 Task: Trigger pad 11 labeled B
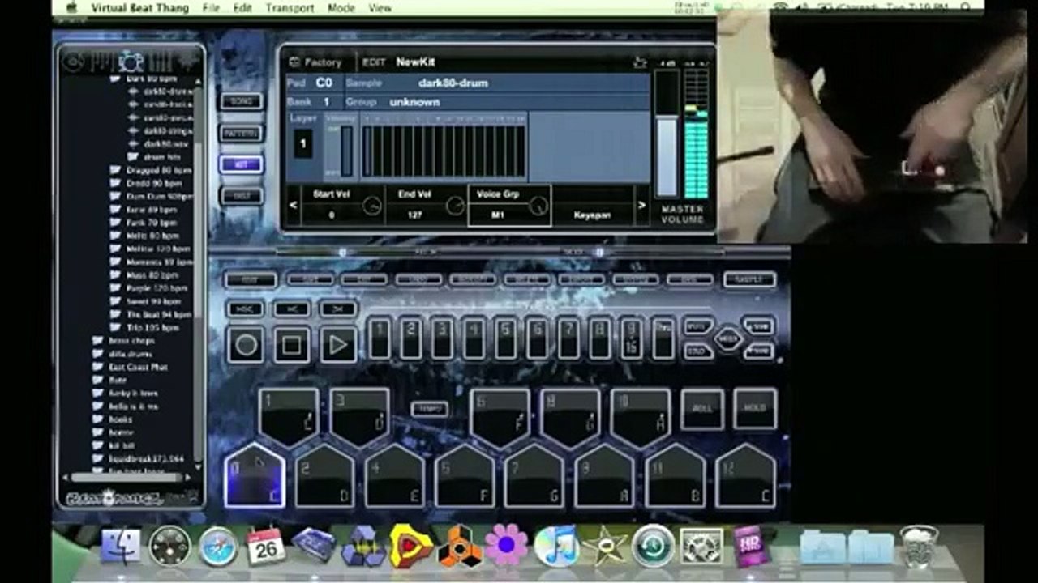point(675,476)
